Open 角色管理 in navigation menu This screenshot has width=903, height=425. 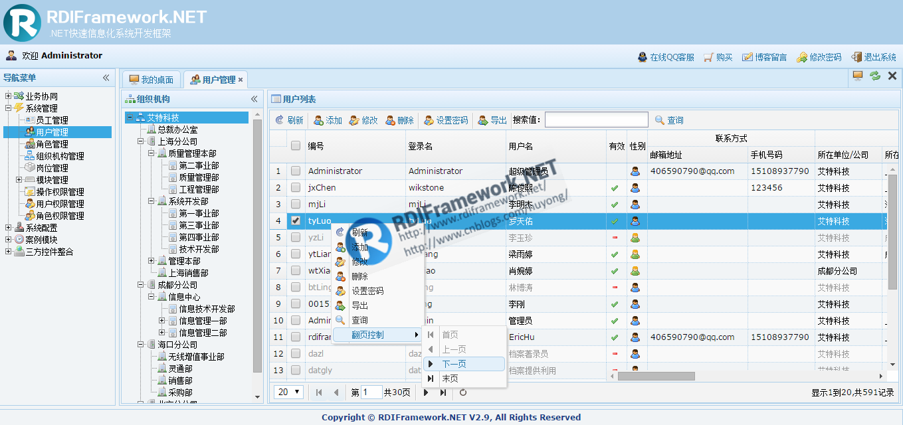click(52, 144)
